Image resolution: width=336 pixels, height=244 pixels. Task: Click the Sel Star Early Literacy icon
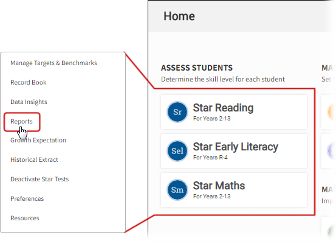coord(177,151)
